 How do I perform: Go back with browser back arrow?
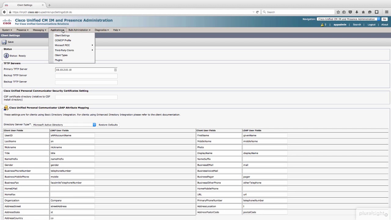tap(4, 12)
